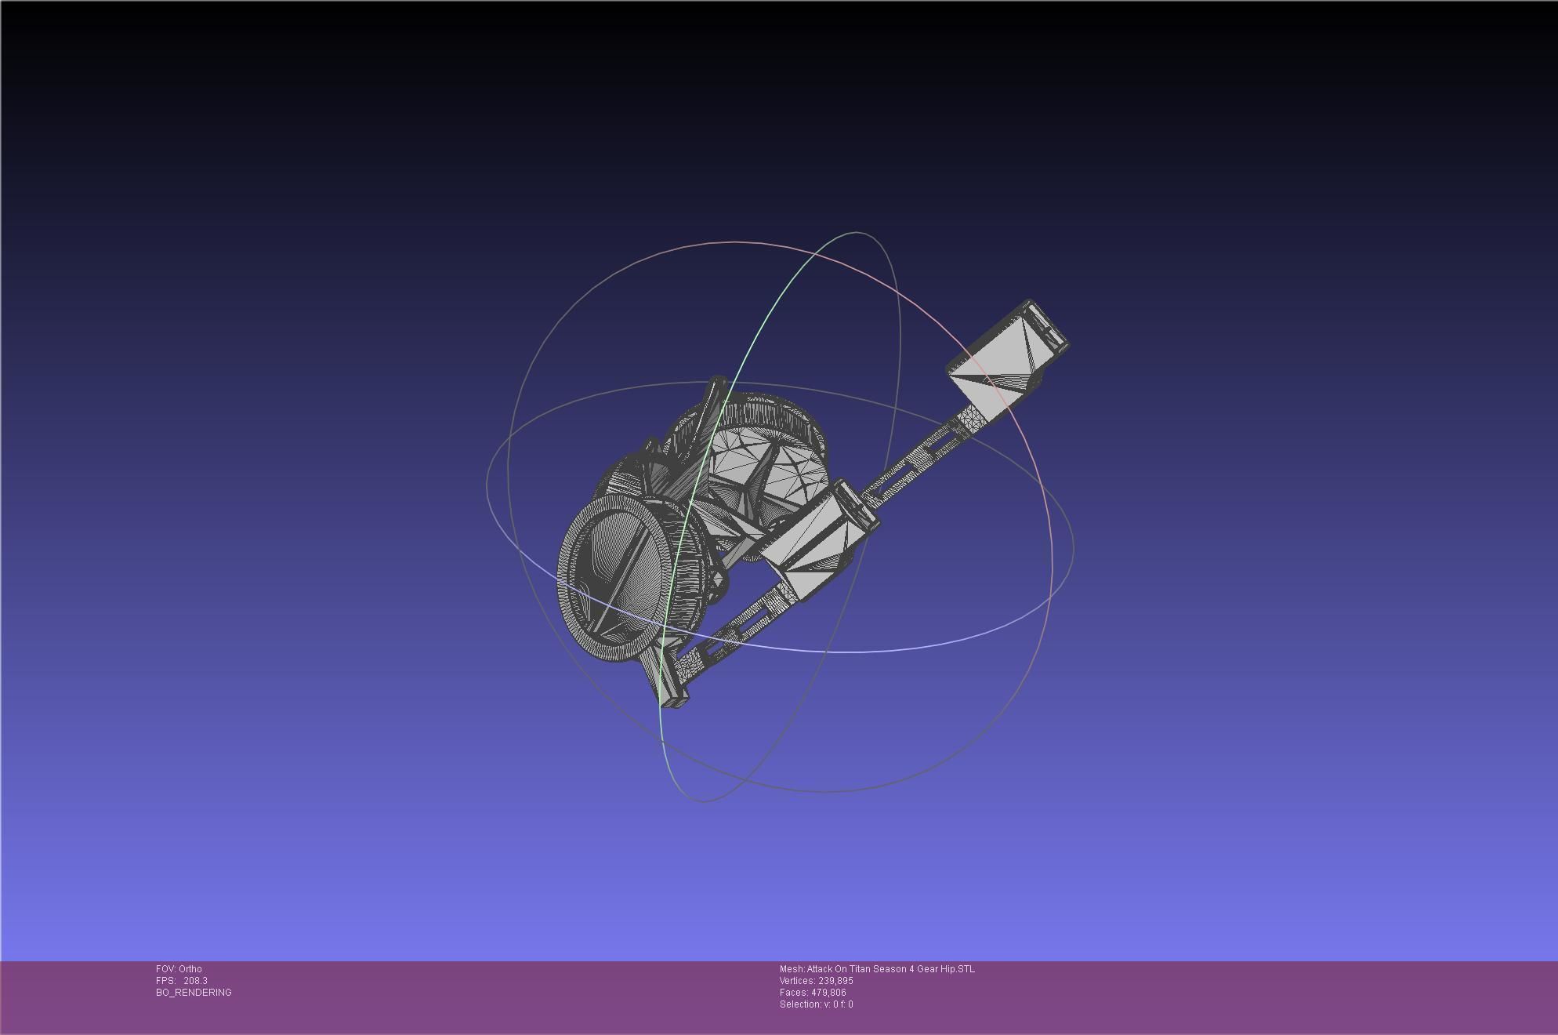Click the empty dark background above model
This screenshot has height=1035, width=1558.
pyautogui.click(x=776, y=118)
